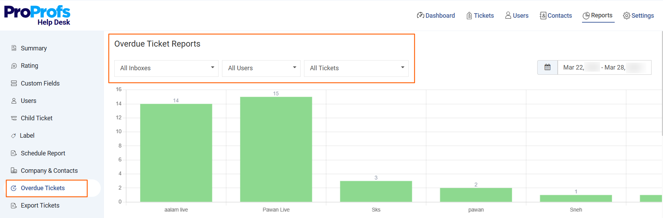Click the page vertical scrollbar

click(x=662, y=83)
